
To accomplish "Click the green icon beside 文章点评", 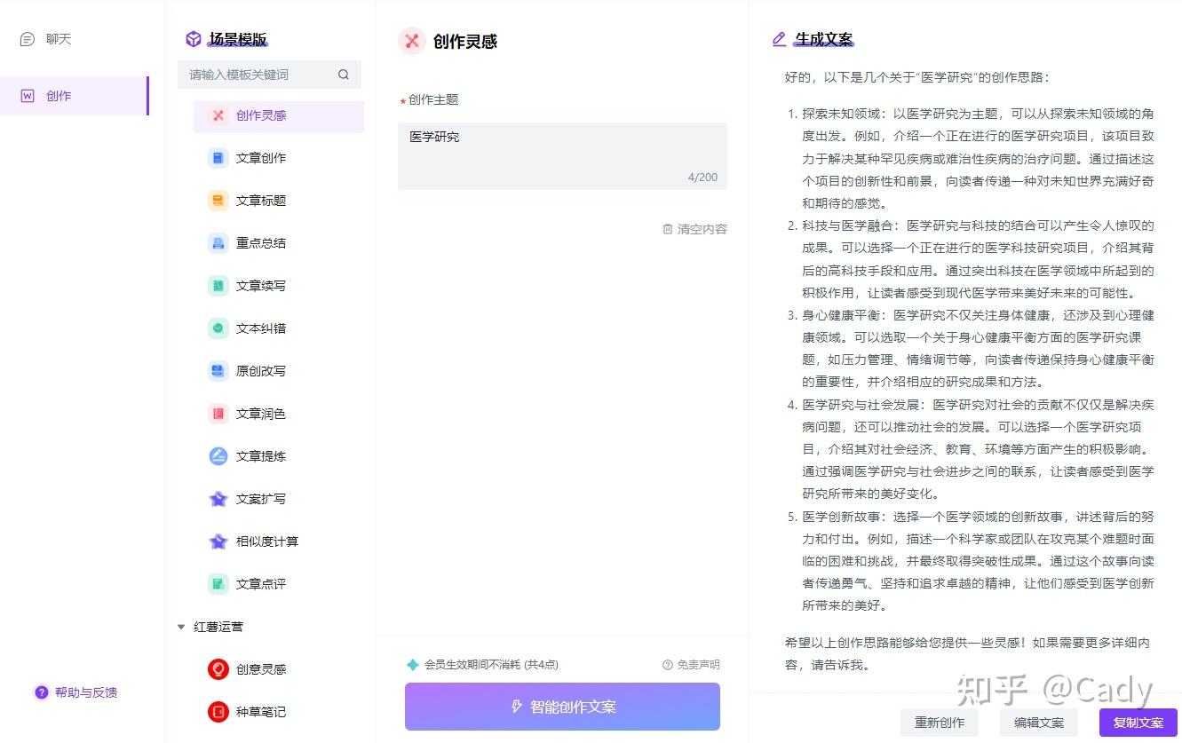I will tap(218, 584).
